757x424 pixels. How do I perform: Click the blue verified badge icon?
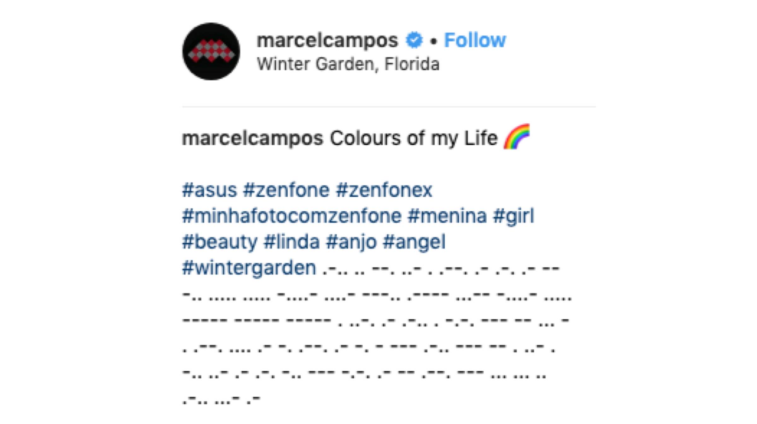pyautogui.click(x=414, y=40)
